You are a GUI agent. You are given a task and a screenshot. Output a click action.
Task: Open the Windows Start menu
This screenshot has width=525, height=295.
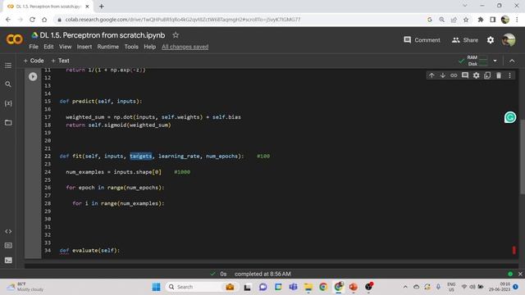click(x=156, y=287)
